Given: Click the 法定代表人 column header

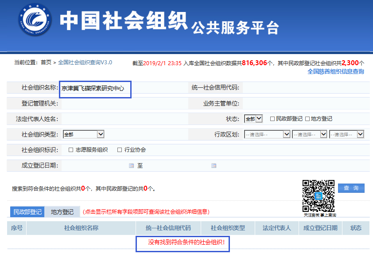Looking at the screenshot, I should coord(277,228).
